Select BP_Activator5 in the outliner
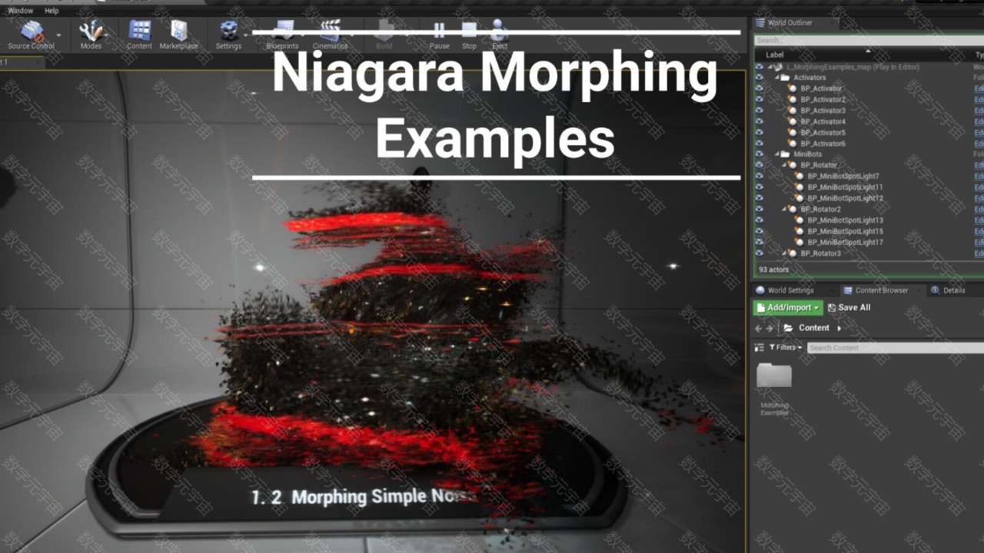 coord(823,132)
